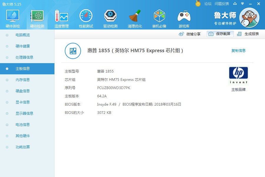Select 功耗估算 in sidebar

tap(27, 147)
